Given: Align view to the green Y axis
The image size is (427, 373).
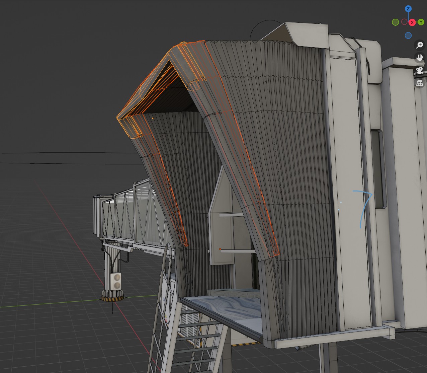Looking at the screenshot, I should (x=421, y=22).
